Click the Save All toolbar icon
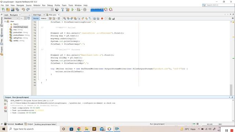This screenshot has width=235, height=132. (x=17, y=10)
